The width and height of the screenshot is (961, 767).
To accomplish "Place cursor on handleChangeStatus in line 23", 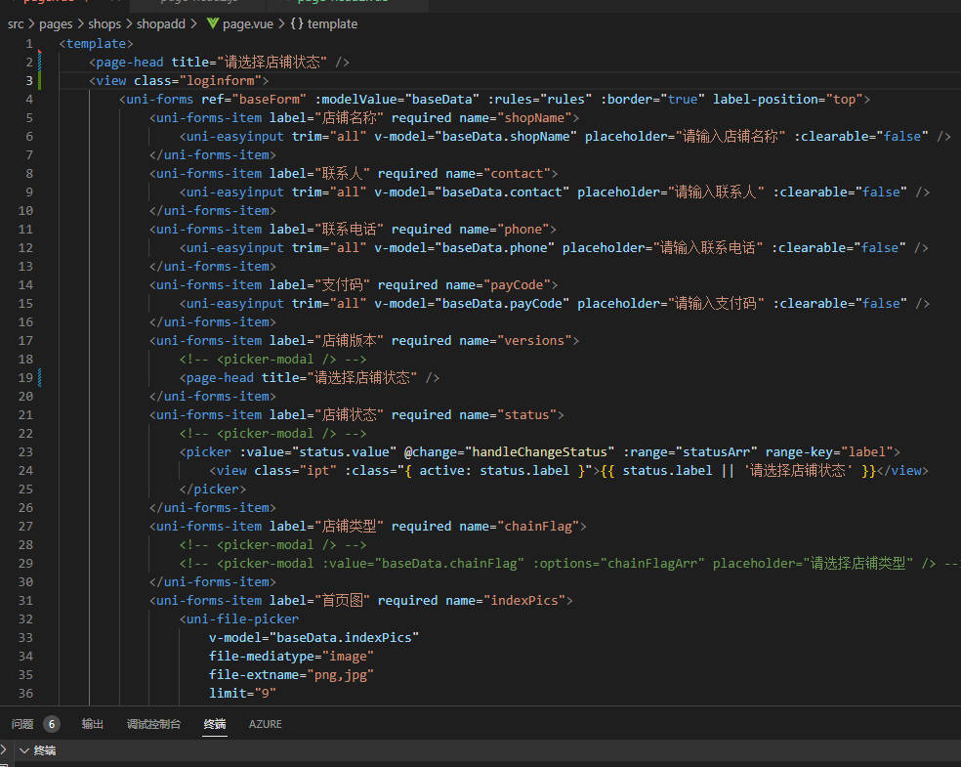I will (537, 451).
